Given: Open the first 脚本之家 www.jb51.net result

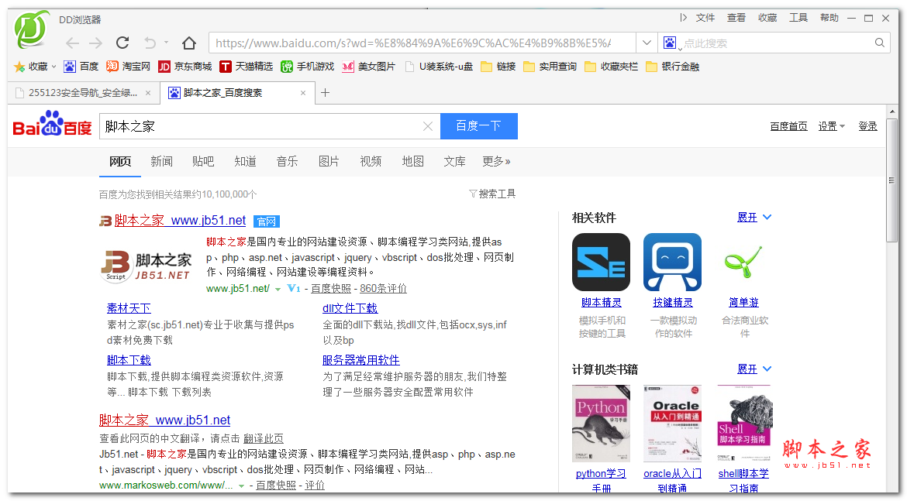Looking at the screenshot, I should 180,221.
